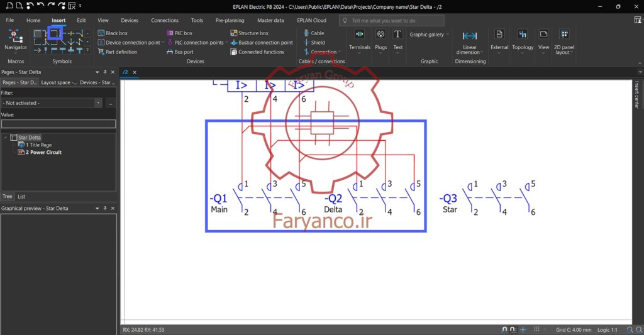The height and width of the screenshot is (335, 644).
Task: Click the workspace selector icon at top right
Action: (x=638, y=19)
